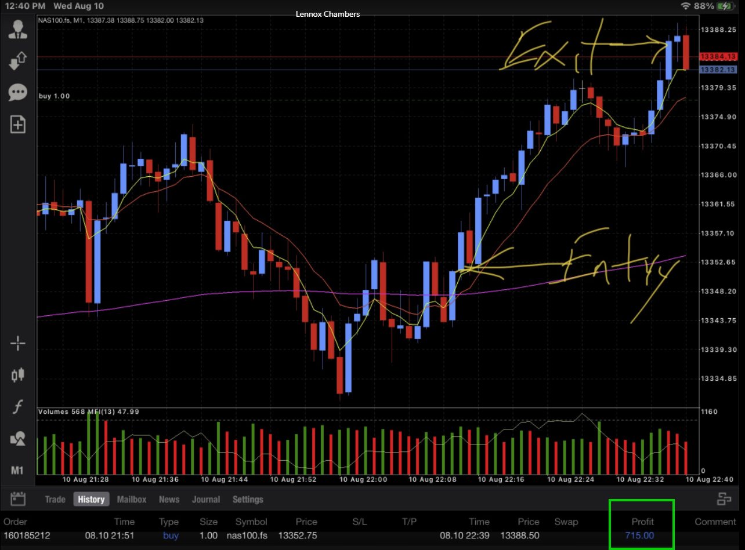Select the History tab
This screenshot has height=550, width=745.
[91, 499]
